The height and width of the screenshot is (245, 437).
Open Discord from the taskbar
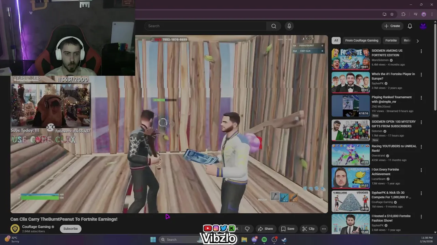tap(254, 240)
